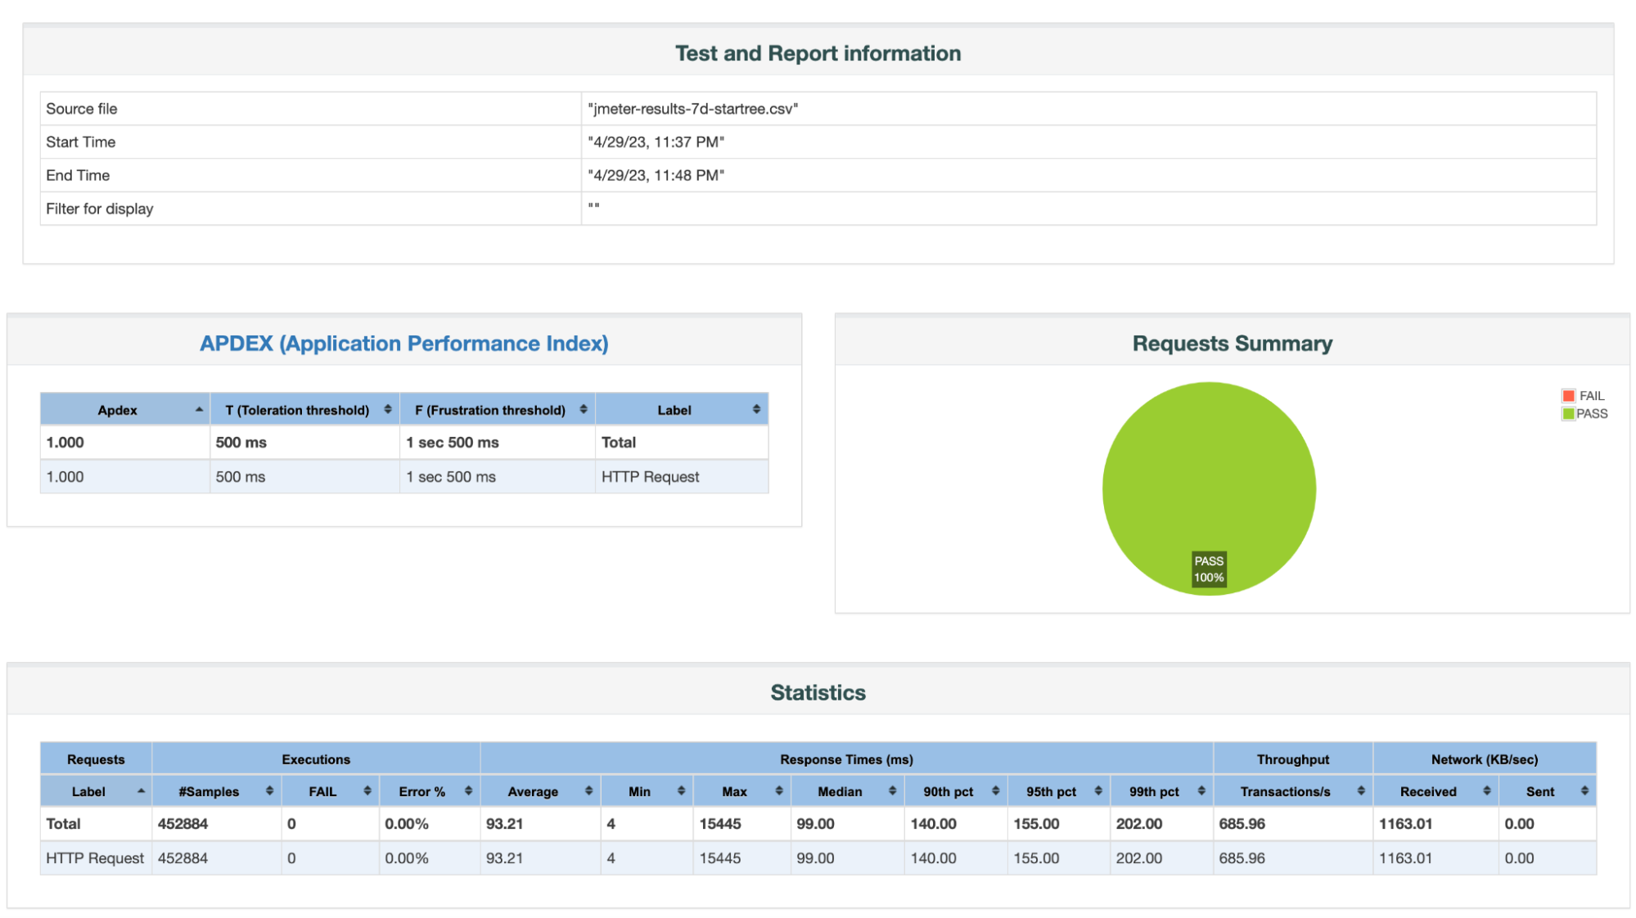
Task: Sort Statistics by Transactions/s arrow
Action: (x=1361, y=791)
